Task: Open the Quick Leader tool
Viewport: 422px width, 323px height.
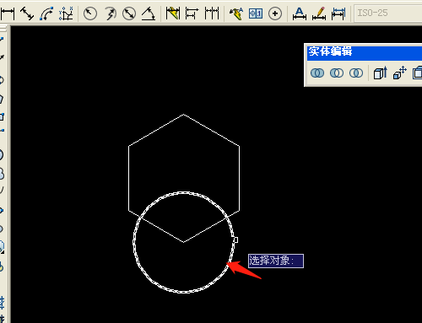Action: [x=236, y=13]
